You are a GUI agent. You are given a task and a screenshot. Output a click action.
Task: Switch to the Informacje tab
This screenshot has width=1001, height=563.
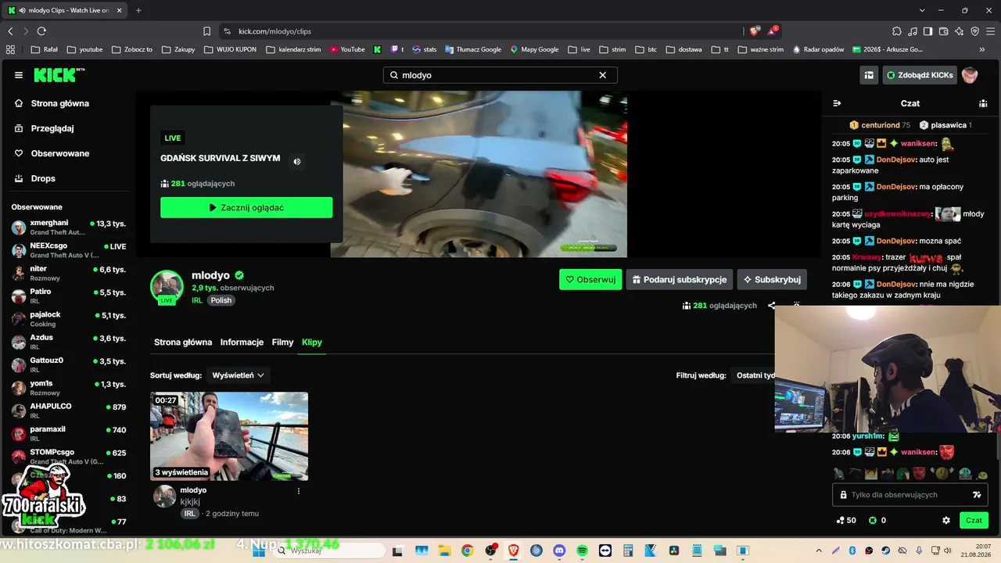242,342
